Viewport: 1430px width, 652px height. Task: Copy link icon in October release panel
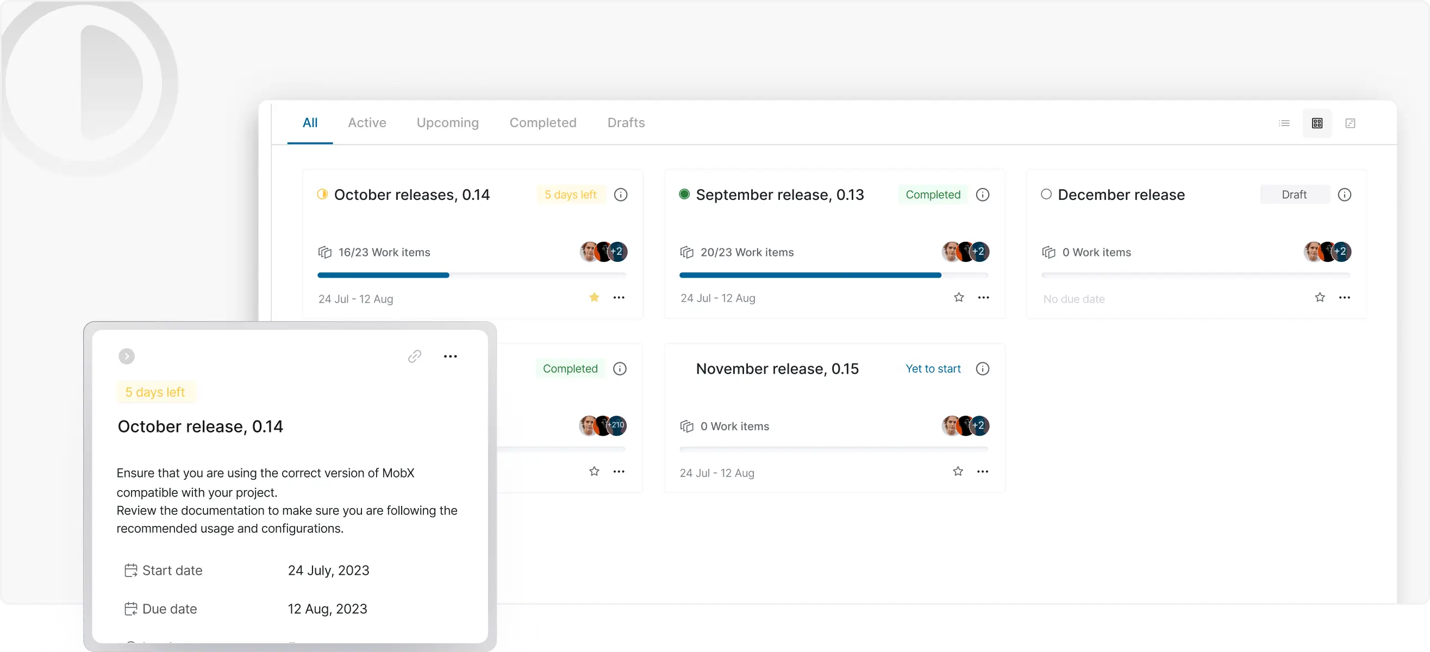pyautogui.click(x=415, y=356)
